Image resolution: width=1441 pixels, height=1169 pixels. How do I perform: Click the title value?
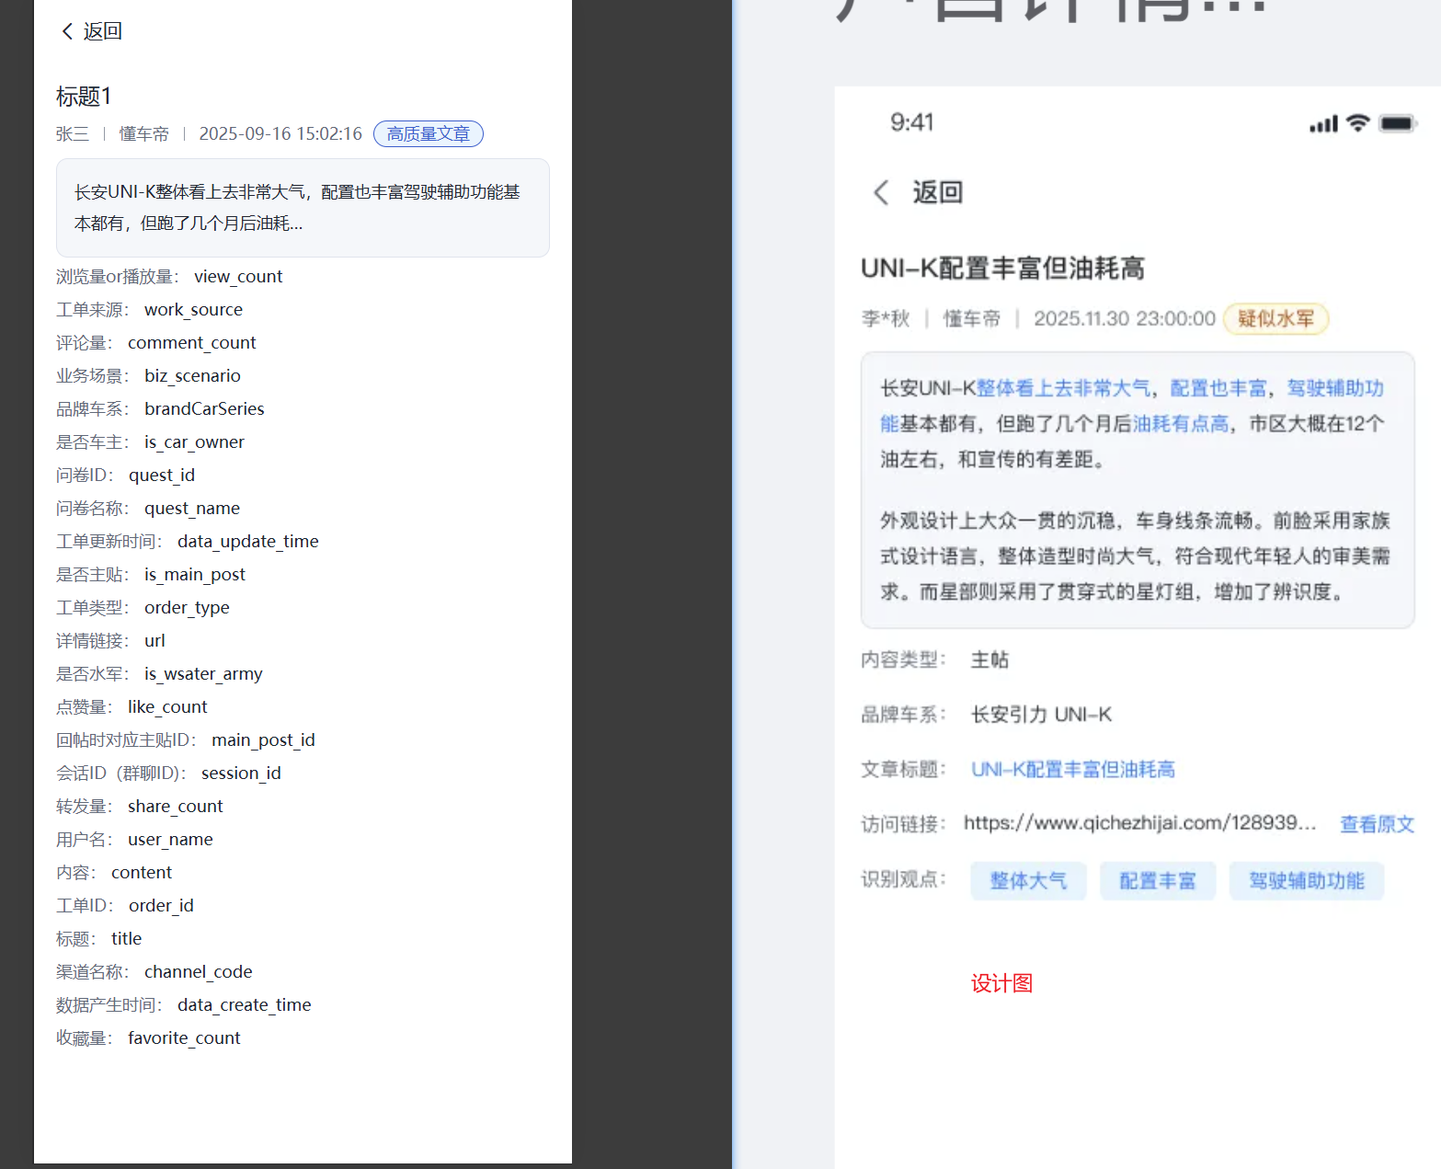coord(126,939)
